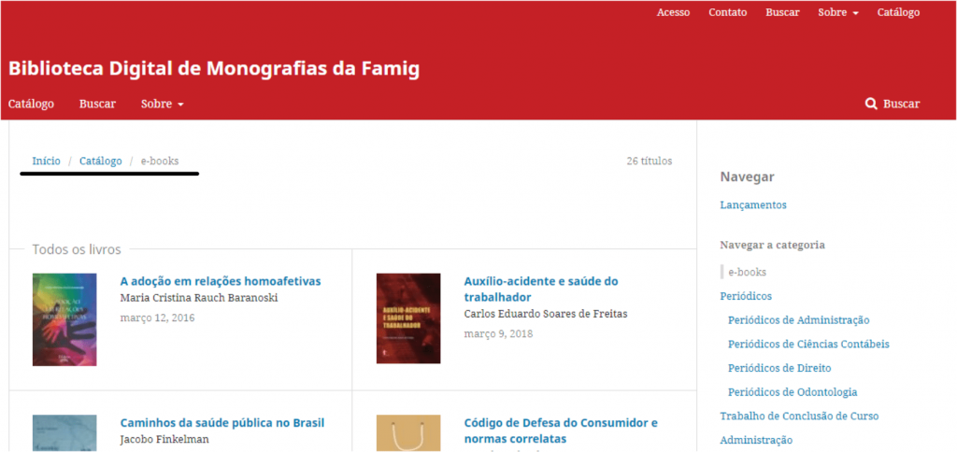957x452 pixels.
Task: Open the Sobre dropdown in top bar
Action: coord(838,13)
